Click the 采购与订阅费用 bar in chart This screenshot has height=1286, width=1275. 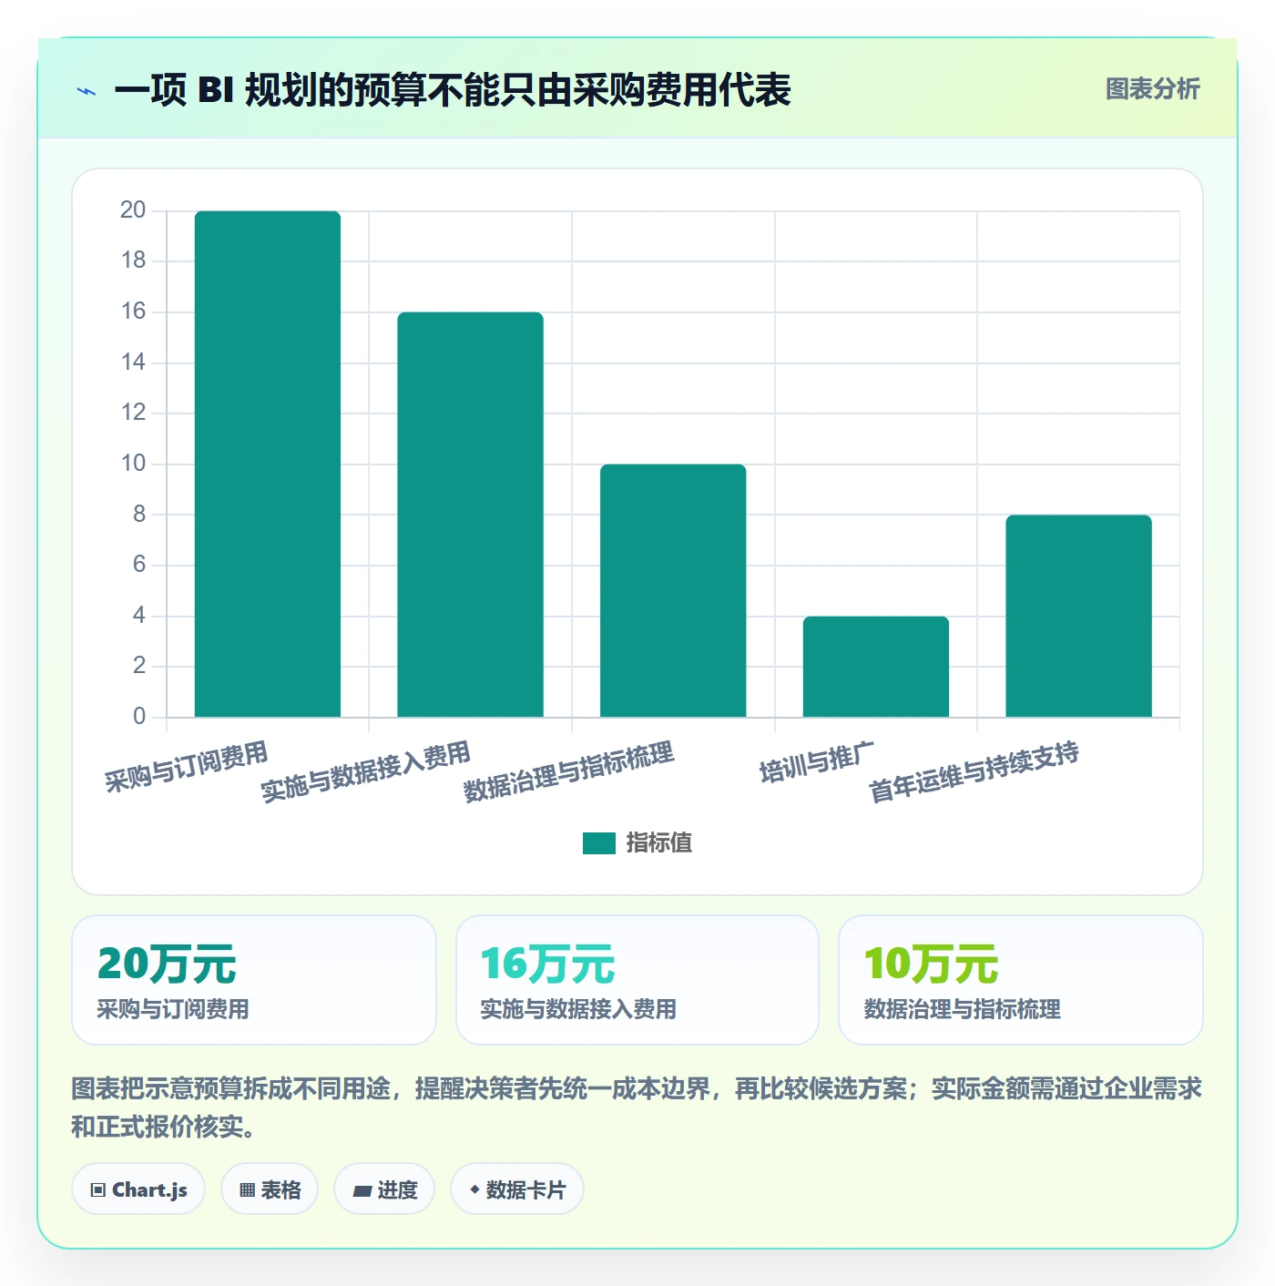268,464
